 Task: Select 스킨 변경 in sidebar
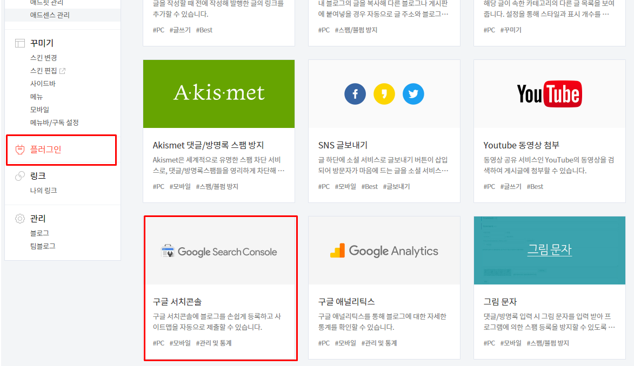pyautogui.click(x=43, y=58)
